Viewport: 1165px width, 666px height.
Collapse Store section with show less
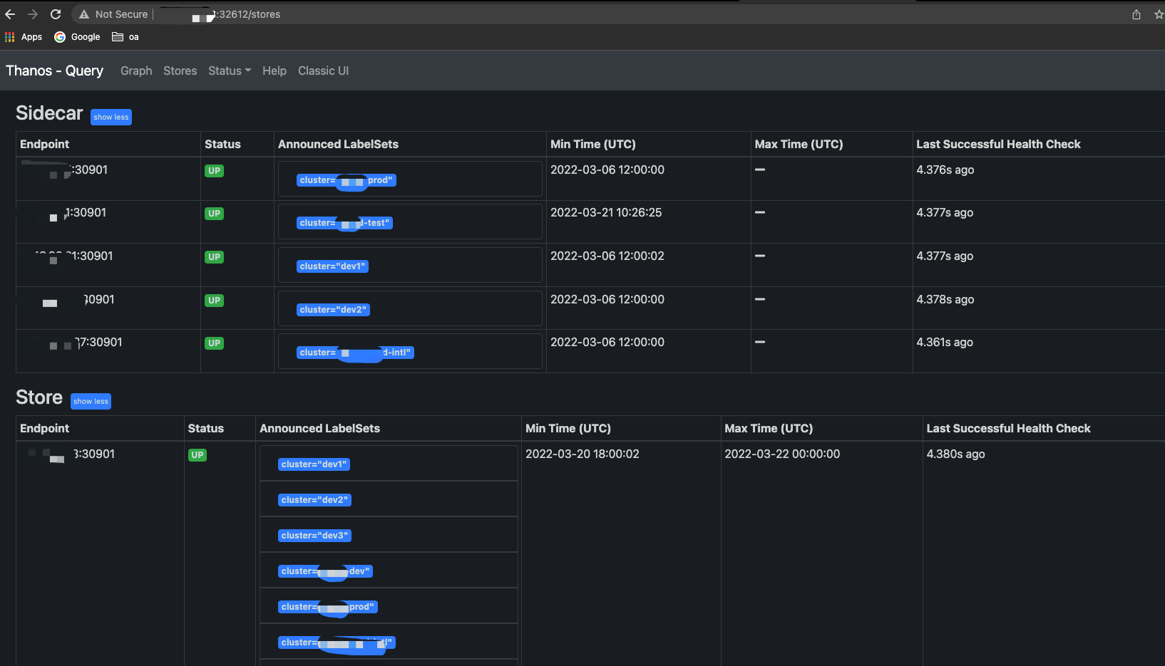91,401
